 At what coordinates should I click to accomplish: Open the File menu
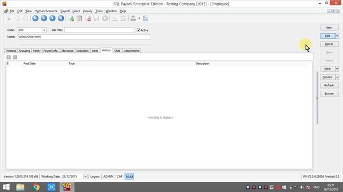coord(12,11)
